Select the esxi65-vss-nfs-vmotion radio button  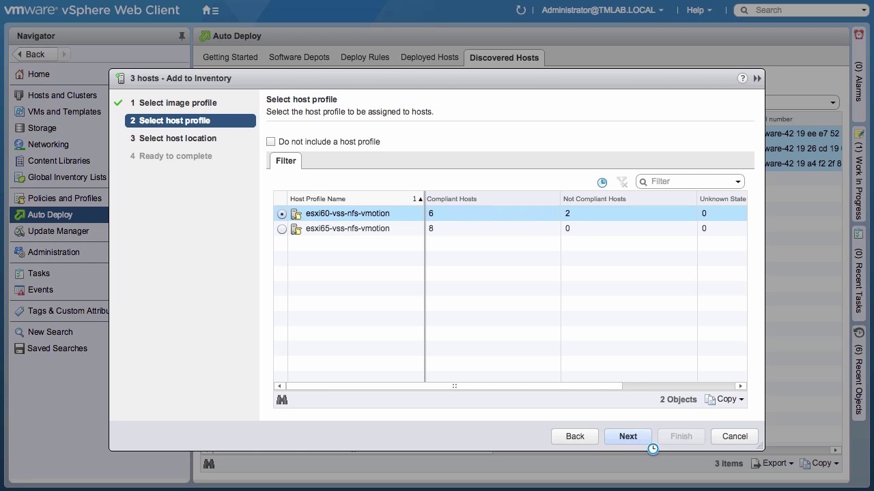click(282, 229)
